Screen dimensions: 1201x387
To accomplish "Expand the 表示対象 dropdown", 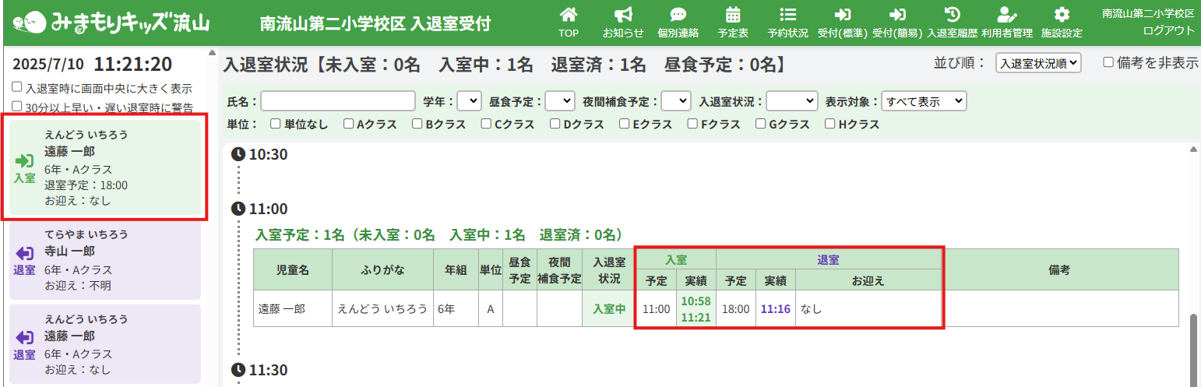I will (x=924, y=101).
